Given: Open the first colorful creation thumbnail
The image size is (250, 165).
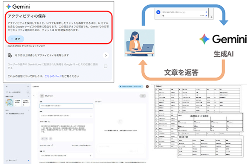Looking at the screenshot, I should (x=9, y=103).
